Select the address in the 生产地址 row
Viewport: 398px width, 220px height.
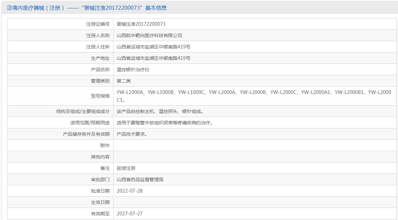153,58
